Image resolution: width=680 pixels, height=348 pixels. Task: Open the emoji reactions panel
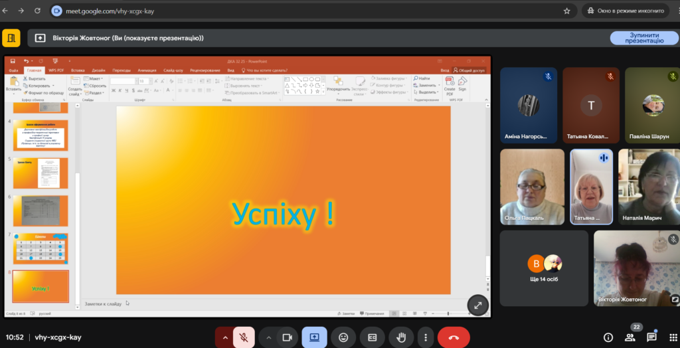point(343,337)
